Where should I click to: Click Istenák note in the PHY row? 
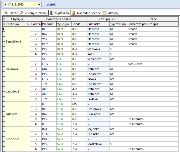click(138, 44)
